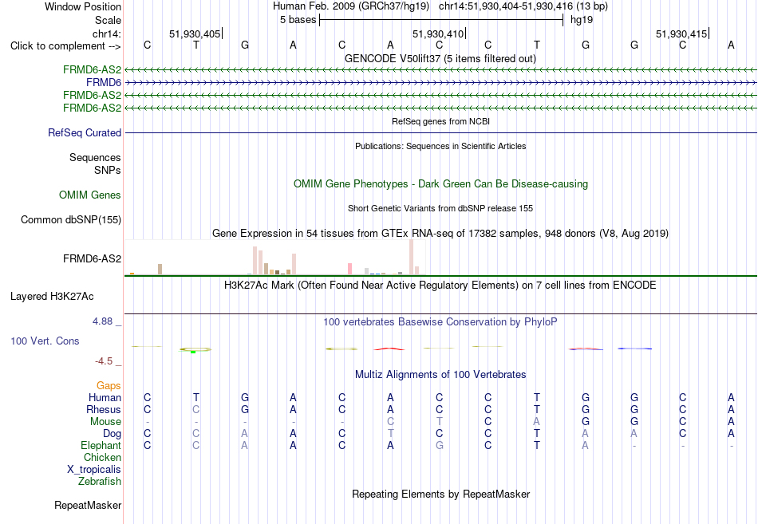This screenshot has width=758, height=524.
Task: Click the -4.5 PhyloP lower limit value
Action: [x=104, y=361]
